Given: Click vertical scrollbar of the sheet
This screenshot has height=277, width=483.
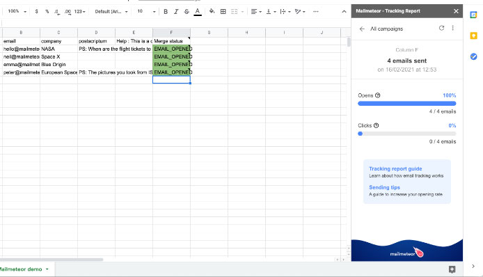Looking at the screenshot, I should coord(349,42).
